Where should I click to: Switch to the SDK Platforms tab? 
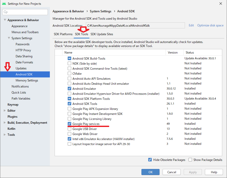pos(63,34)
